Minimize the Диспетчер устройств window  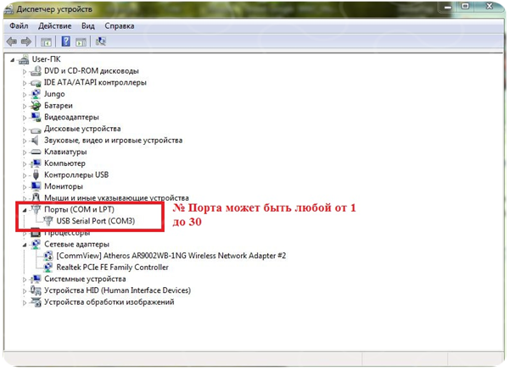pyautogui.click(x=448, y=7)
